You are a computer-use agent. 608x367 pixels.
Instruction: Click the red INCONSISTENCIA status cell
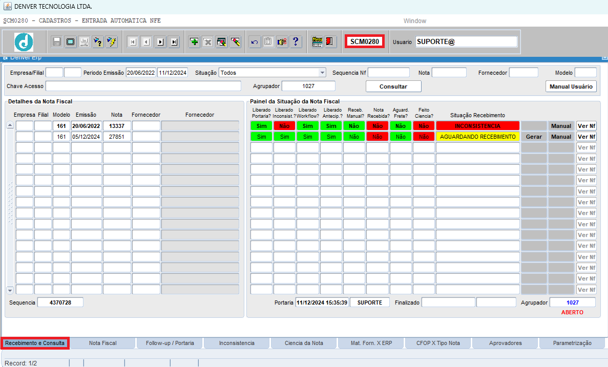point(478,126)
